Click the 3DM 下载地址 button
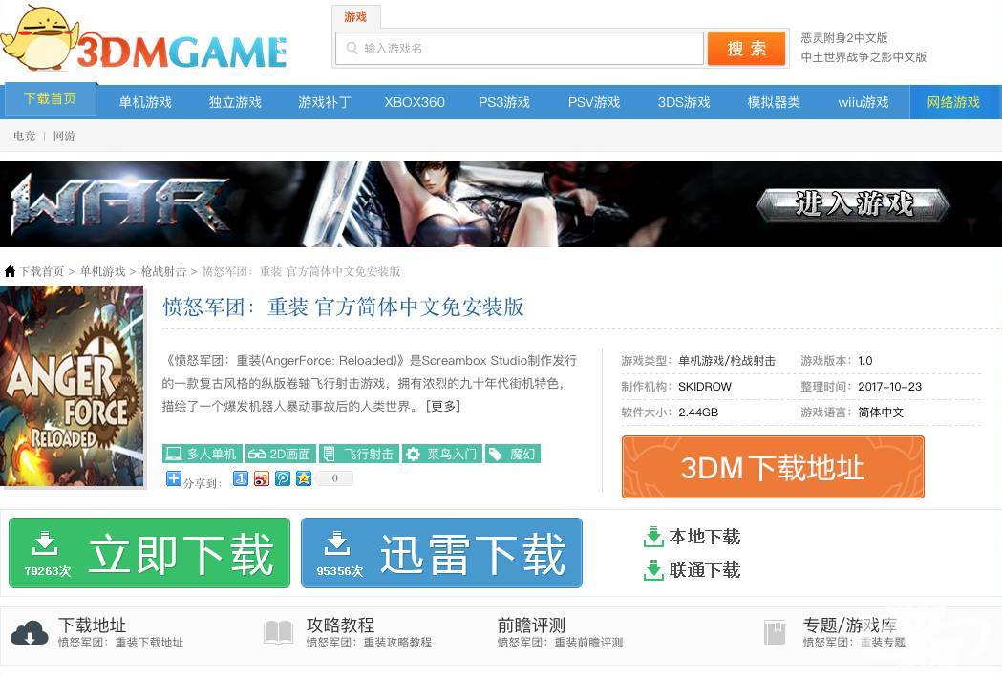Image resolution: width=1002 pixels, height=678 pixels. point(772,467)
